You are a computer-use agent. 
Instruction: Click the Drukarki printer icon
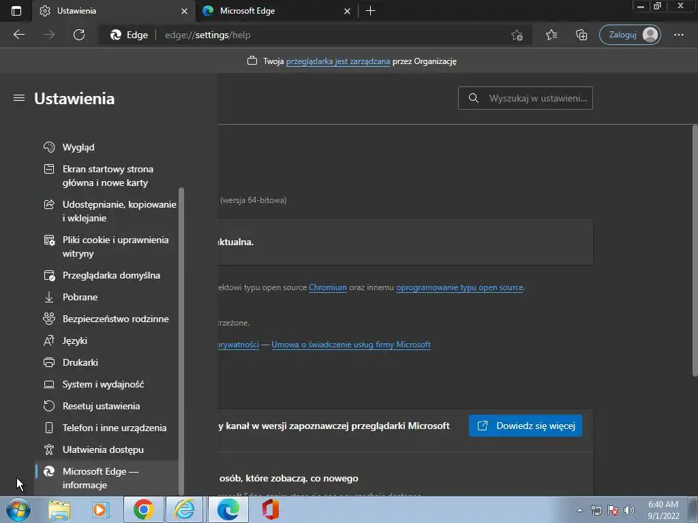tap(49, 362)
